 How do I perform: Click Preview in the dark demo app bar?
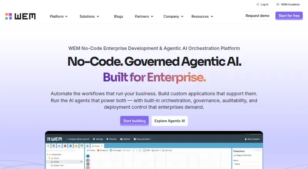[x=112, y=139]
